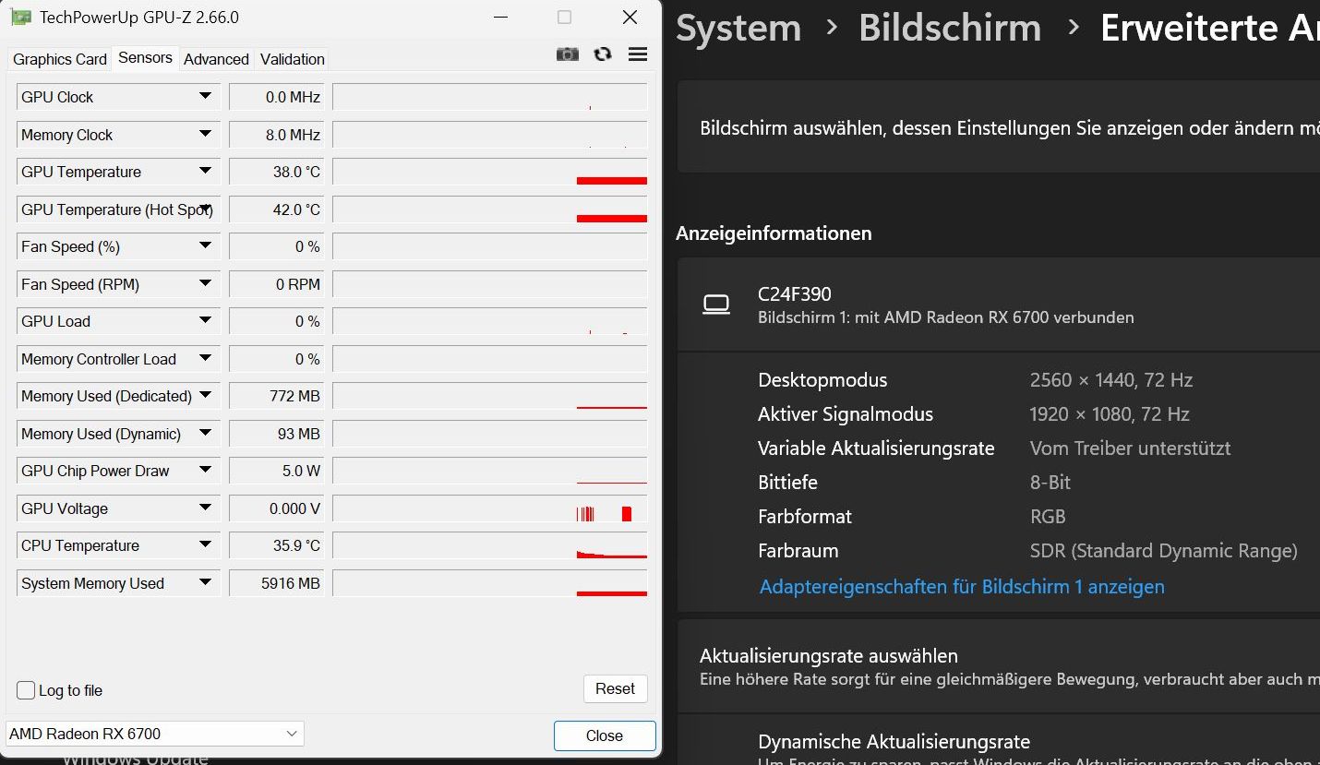The image size is (1320, 765).
Task: Click the System Memory value 5916 MB
Action: click(276, 583)
